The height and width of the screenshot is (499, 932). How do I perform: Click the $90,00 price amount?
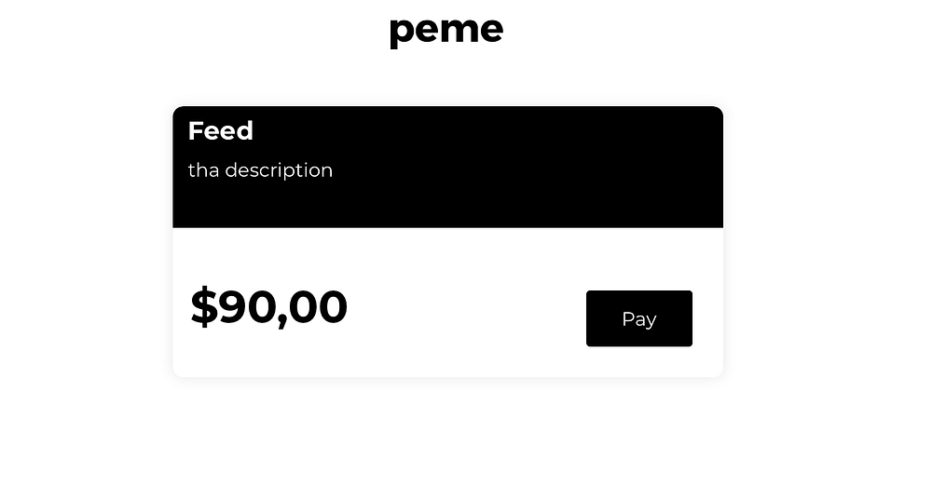click(x=268, y=307)
